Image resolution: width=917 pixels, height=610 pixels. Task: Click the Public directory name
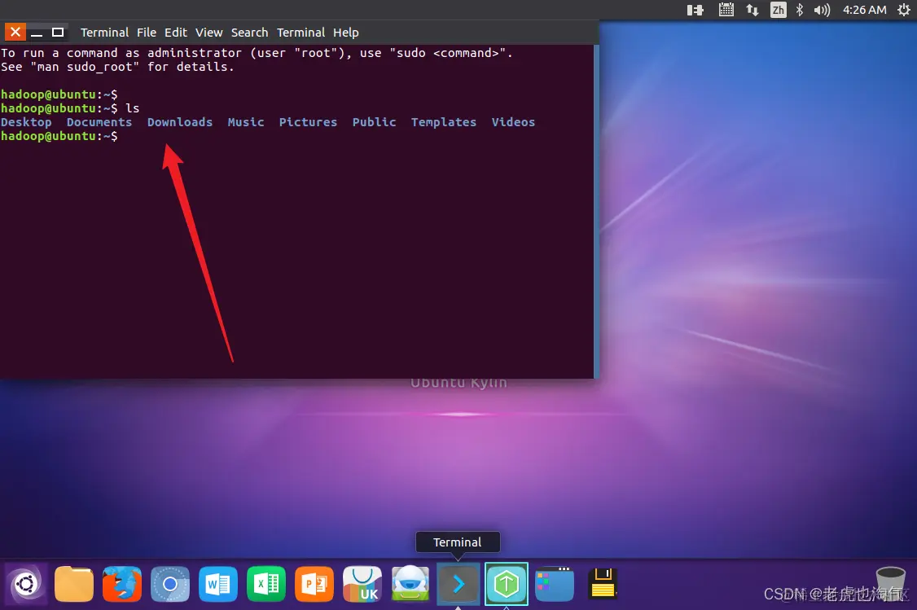tap(374, 122)
